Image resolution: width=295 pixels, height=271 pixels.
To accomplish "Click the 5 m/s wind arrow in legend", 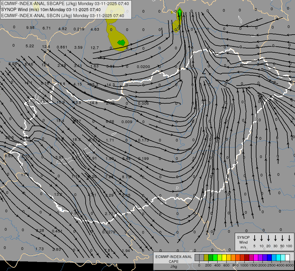I will click(255, 238).
